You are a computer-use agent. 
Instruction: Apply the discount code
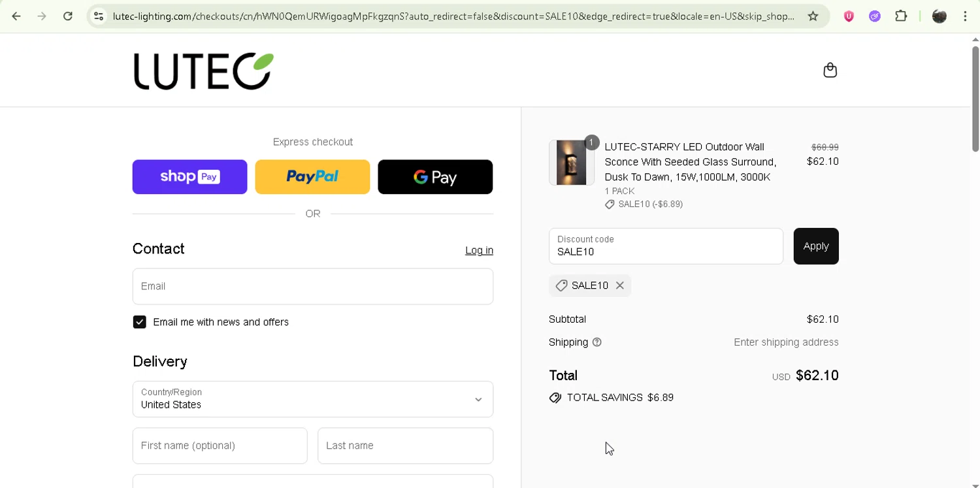point(816,246)
